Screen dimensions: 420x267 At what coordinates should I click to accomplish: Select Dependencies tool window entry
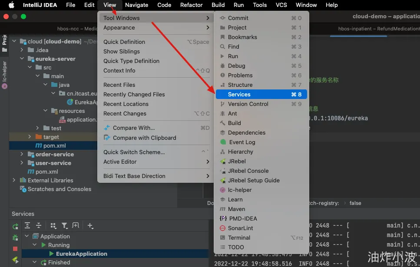261,132
